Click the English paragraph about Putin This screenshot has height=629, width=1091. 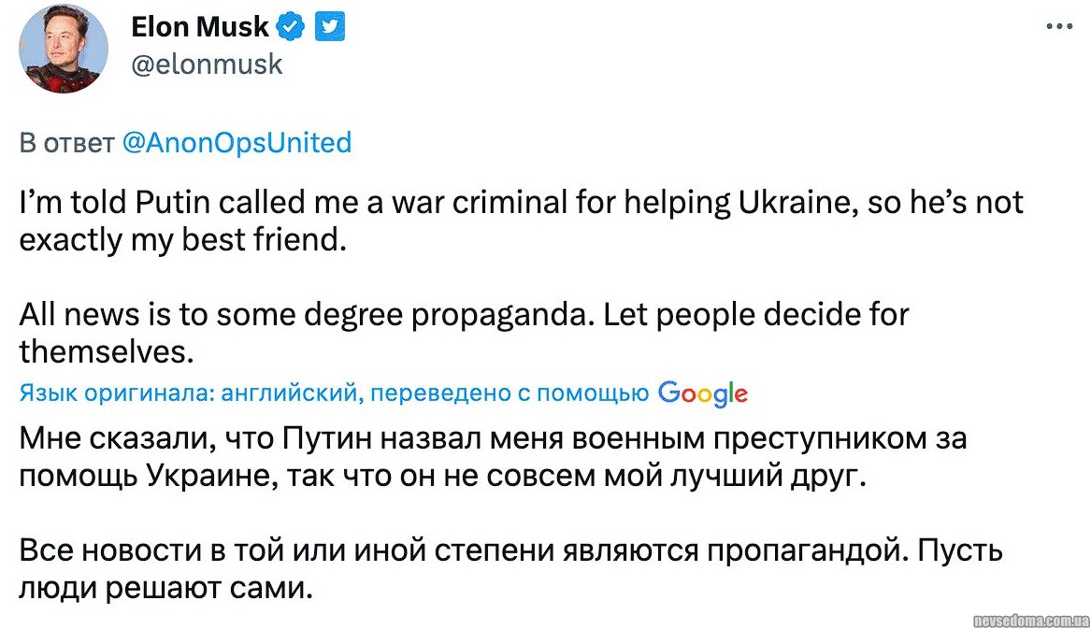521,222
